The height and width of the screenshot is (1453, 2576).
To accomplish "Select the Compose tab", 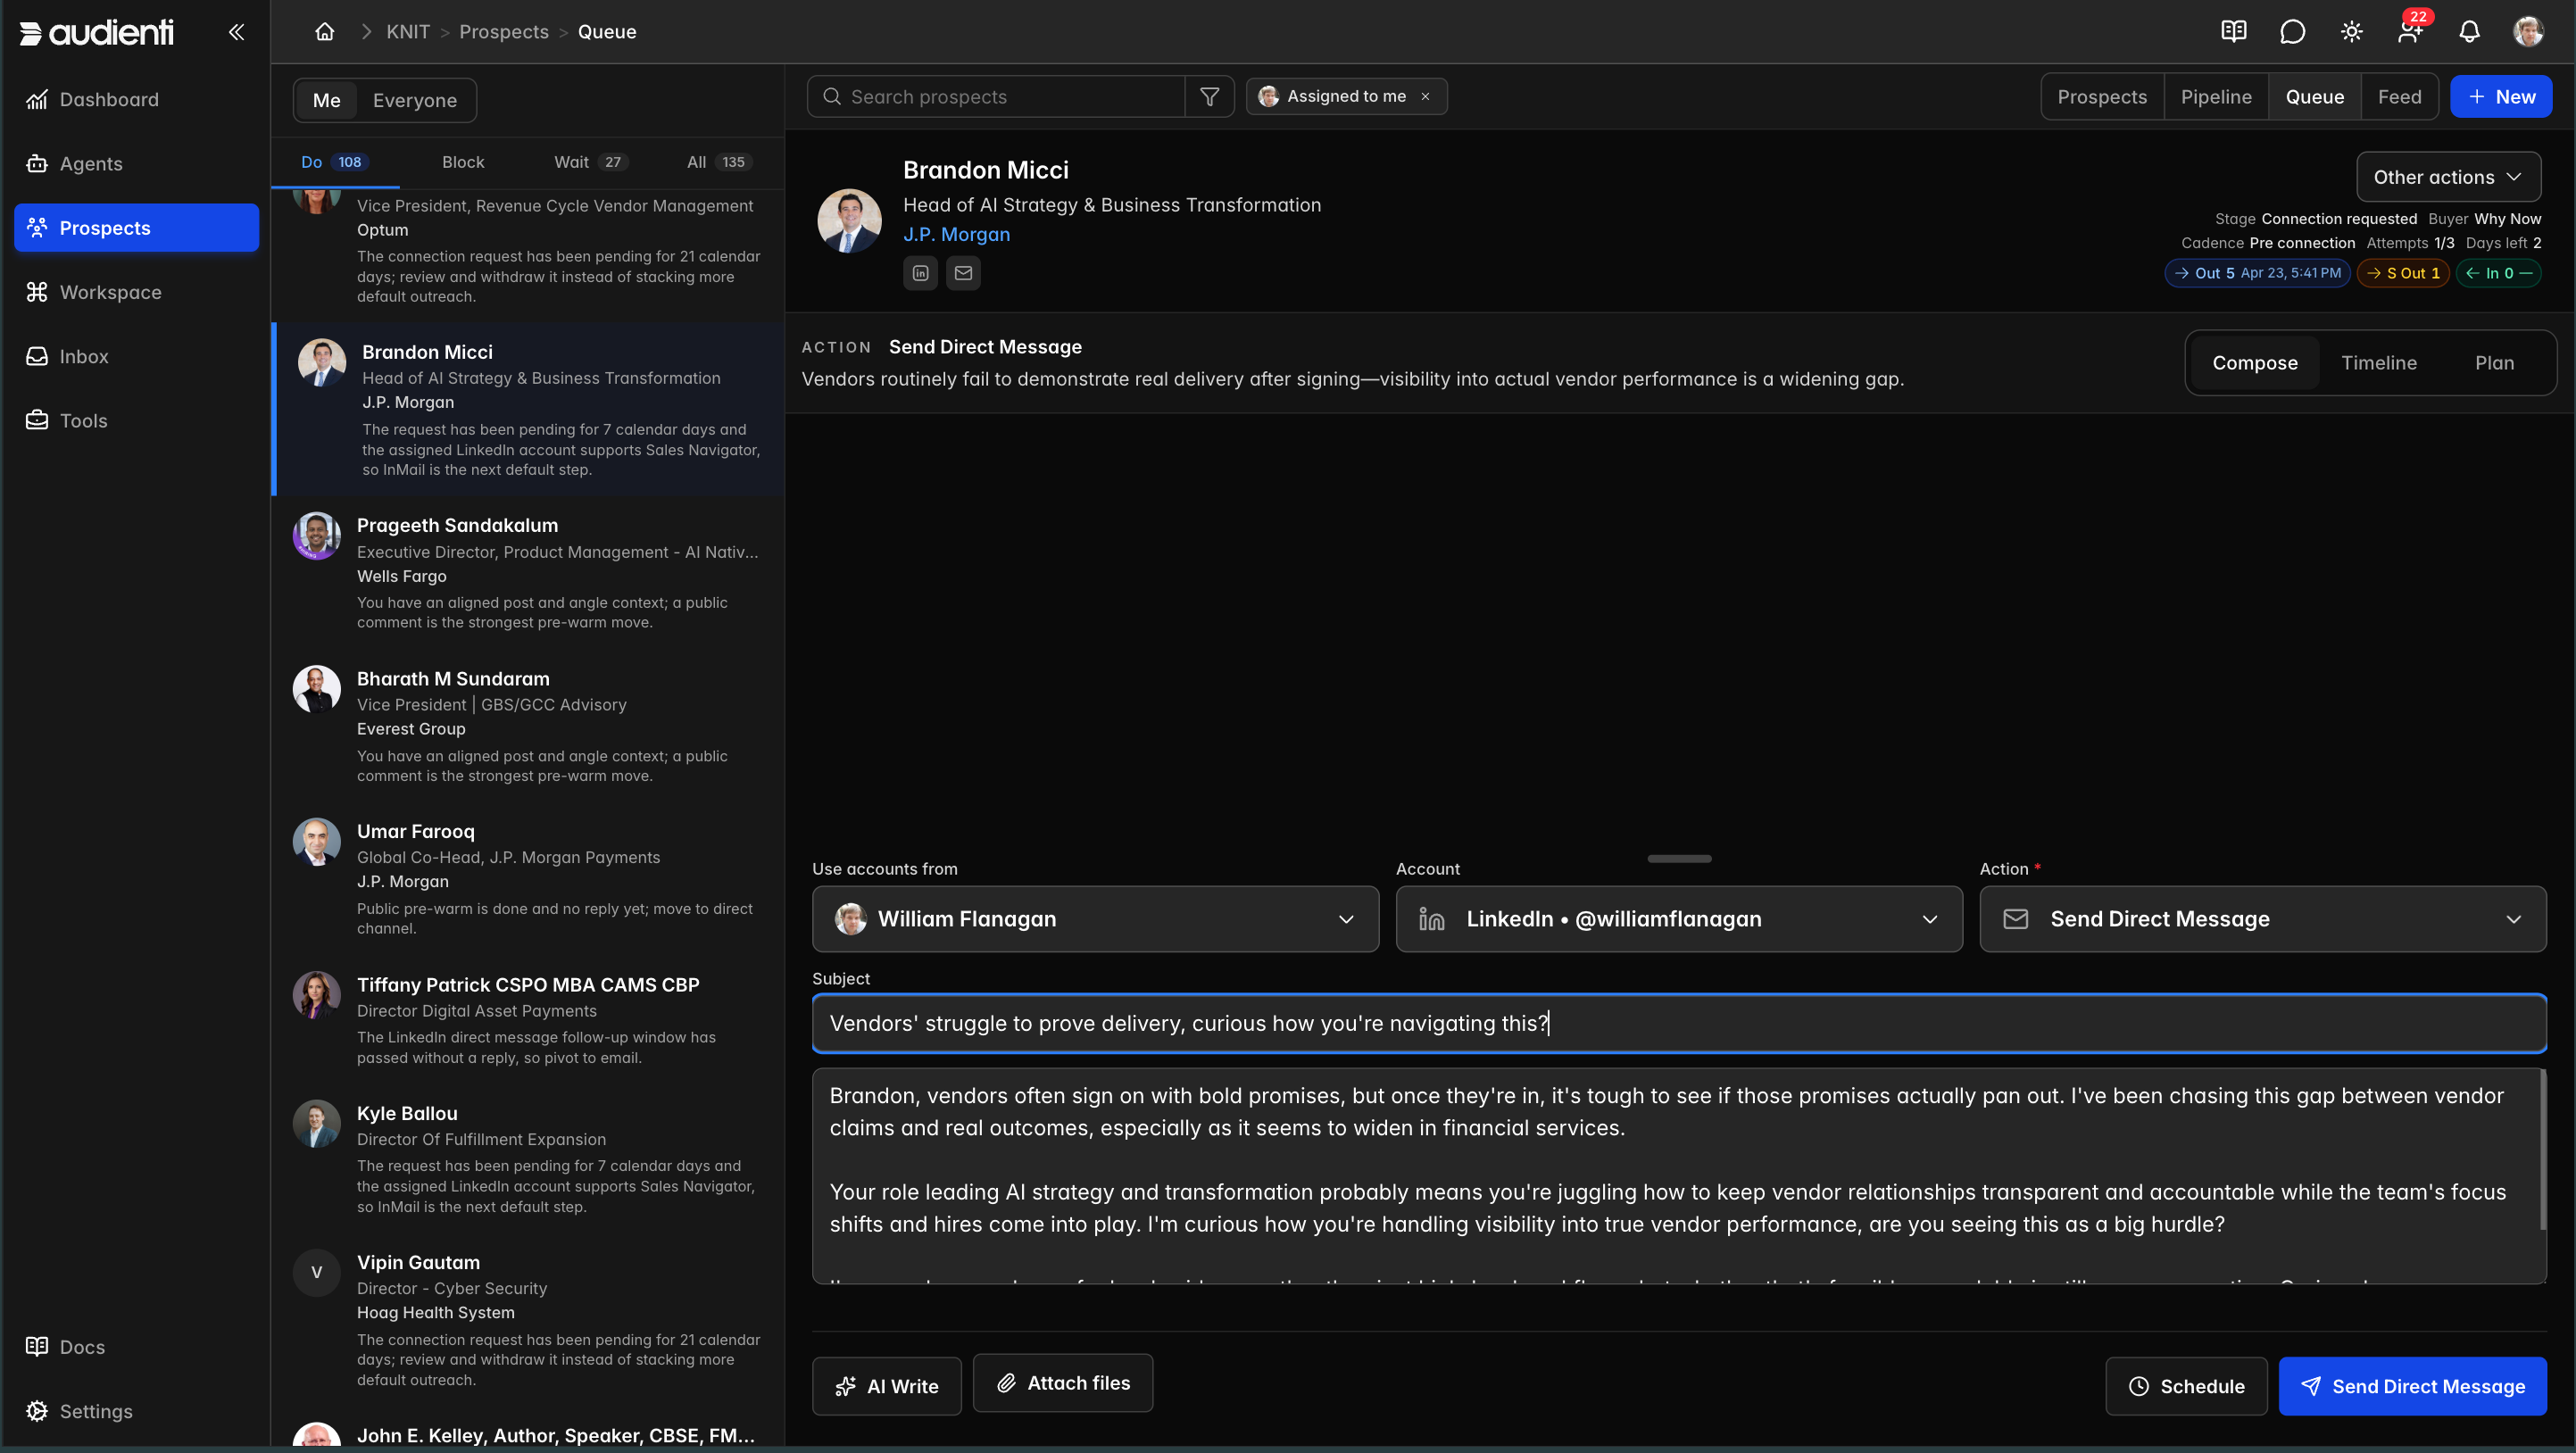I will (2254, 363).
